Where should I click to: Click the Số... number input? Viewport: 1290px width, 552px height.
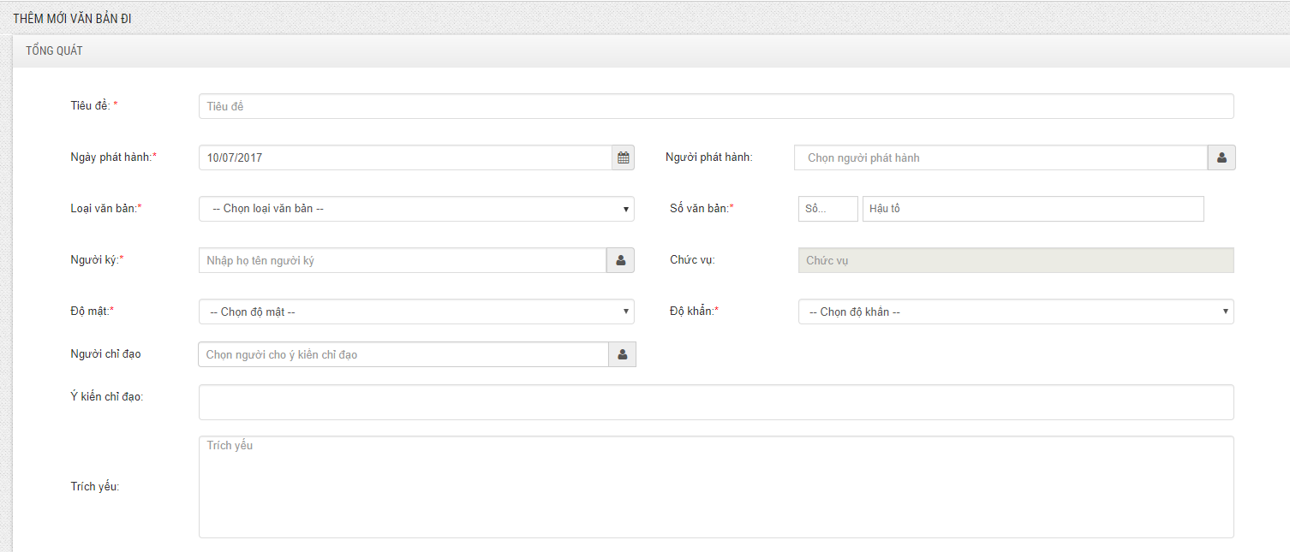(x=827, y=209)
